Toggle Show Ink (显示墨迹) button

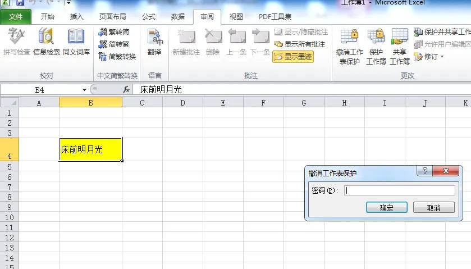click(293, 57)
